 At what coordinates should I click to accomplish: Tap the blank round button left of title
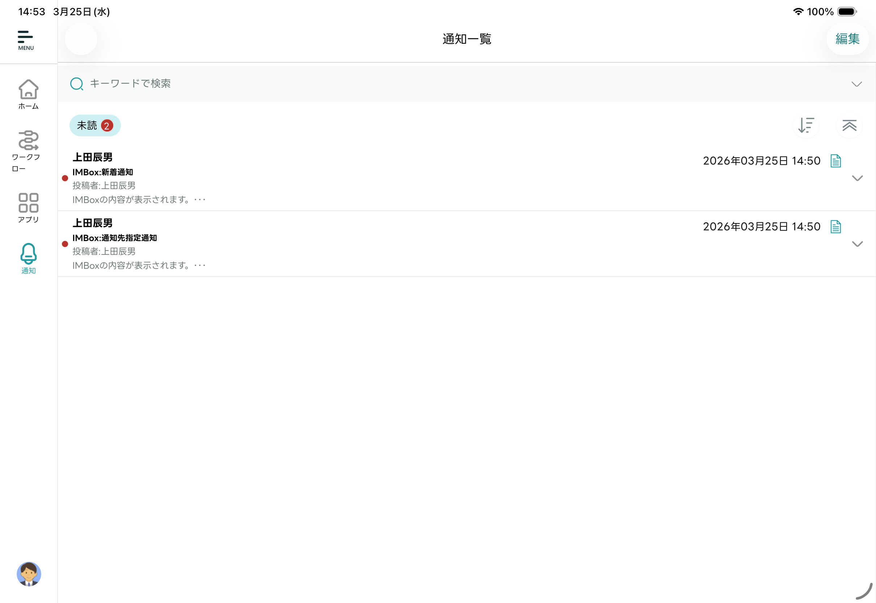click(81, 39)
